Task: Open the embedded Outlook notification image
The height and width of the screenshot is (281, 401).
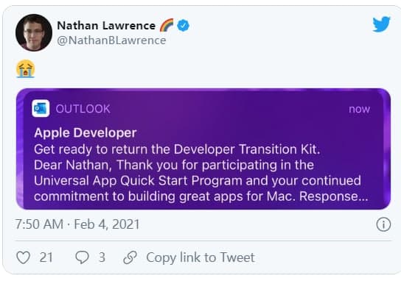Action: [203, 149]
